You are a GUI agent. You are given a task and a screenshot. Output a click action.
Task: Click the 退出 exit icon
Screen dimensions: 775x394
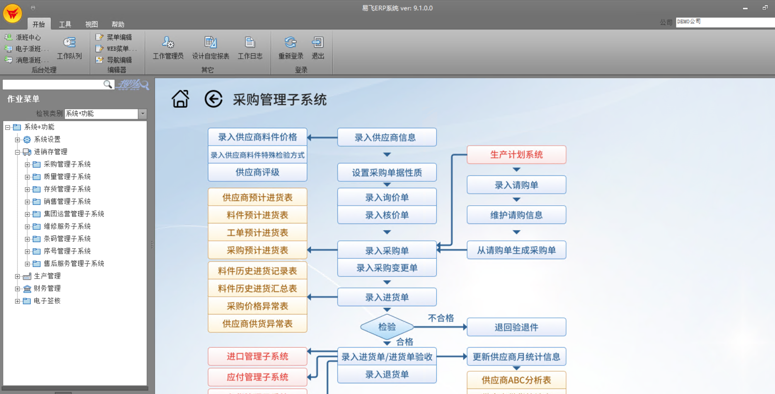point(318,42)
